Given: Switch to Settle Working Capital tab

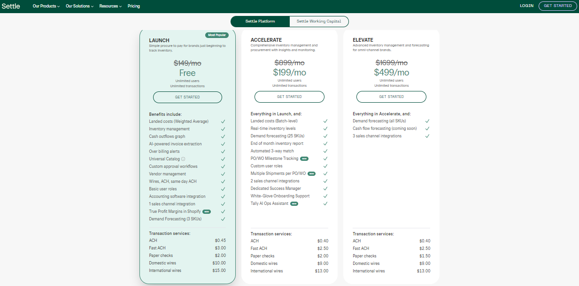Looking at the screenshot, I should tap(319, 22).
